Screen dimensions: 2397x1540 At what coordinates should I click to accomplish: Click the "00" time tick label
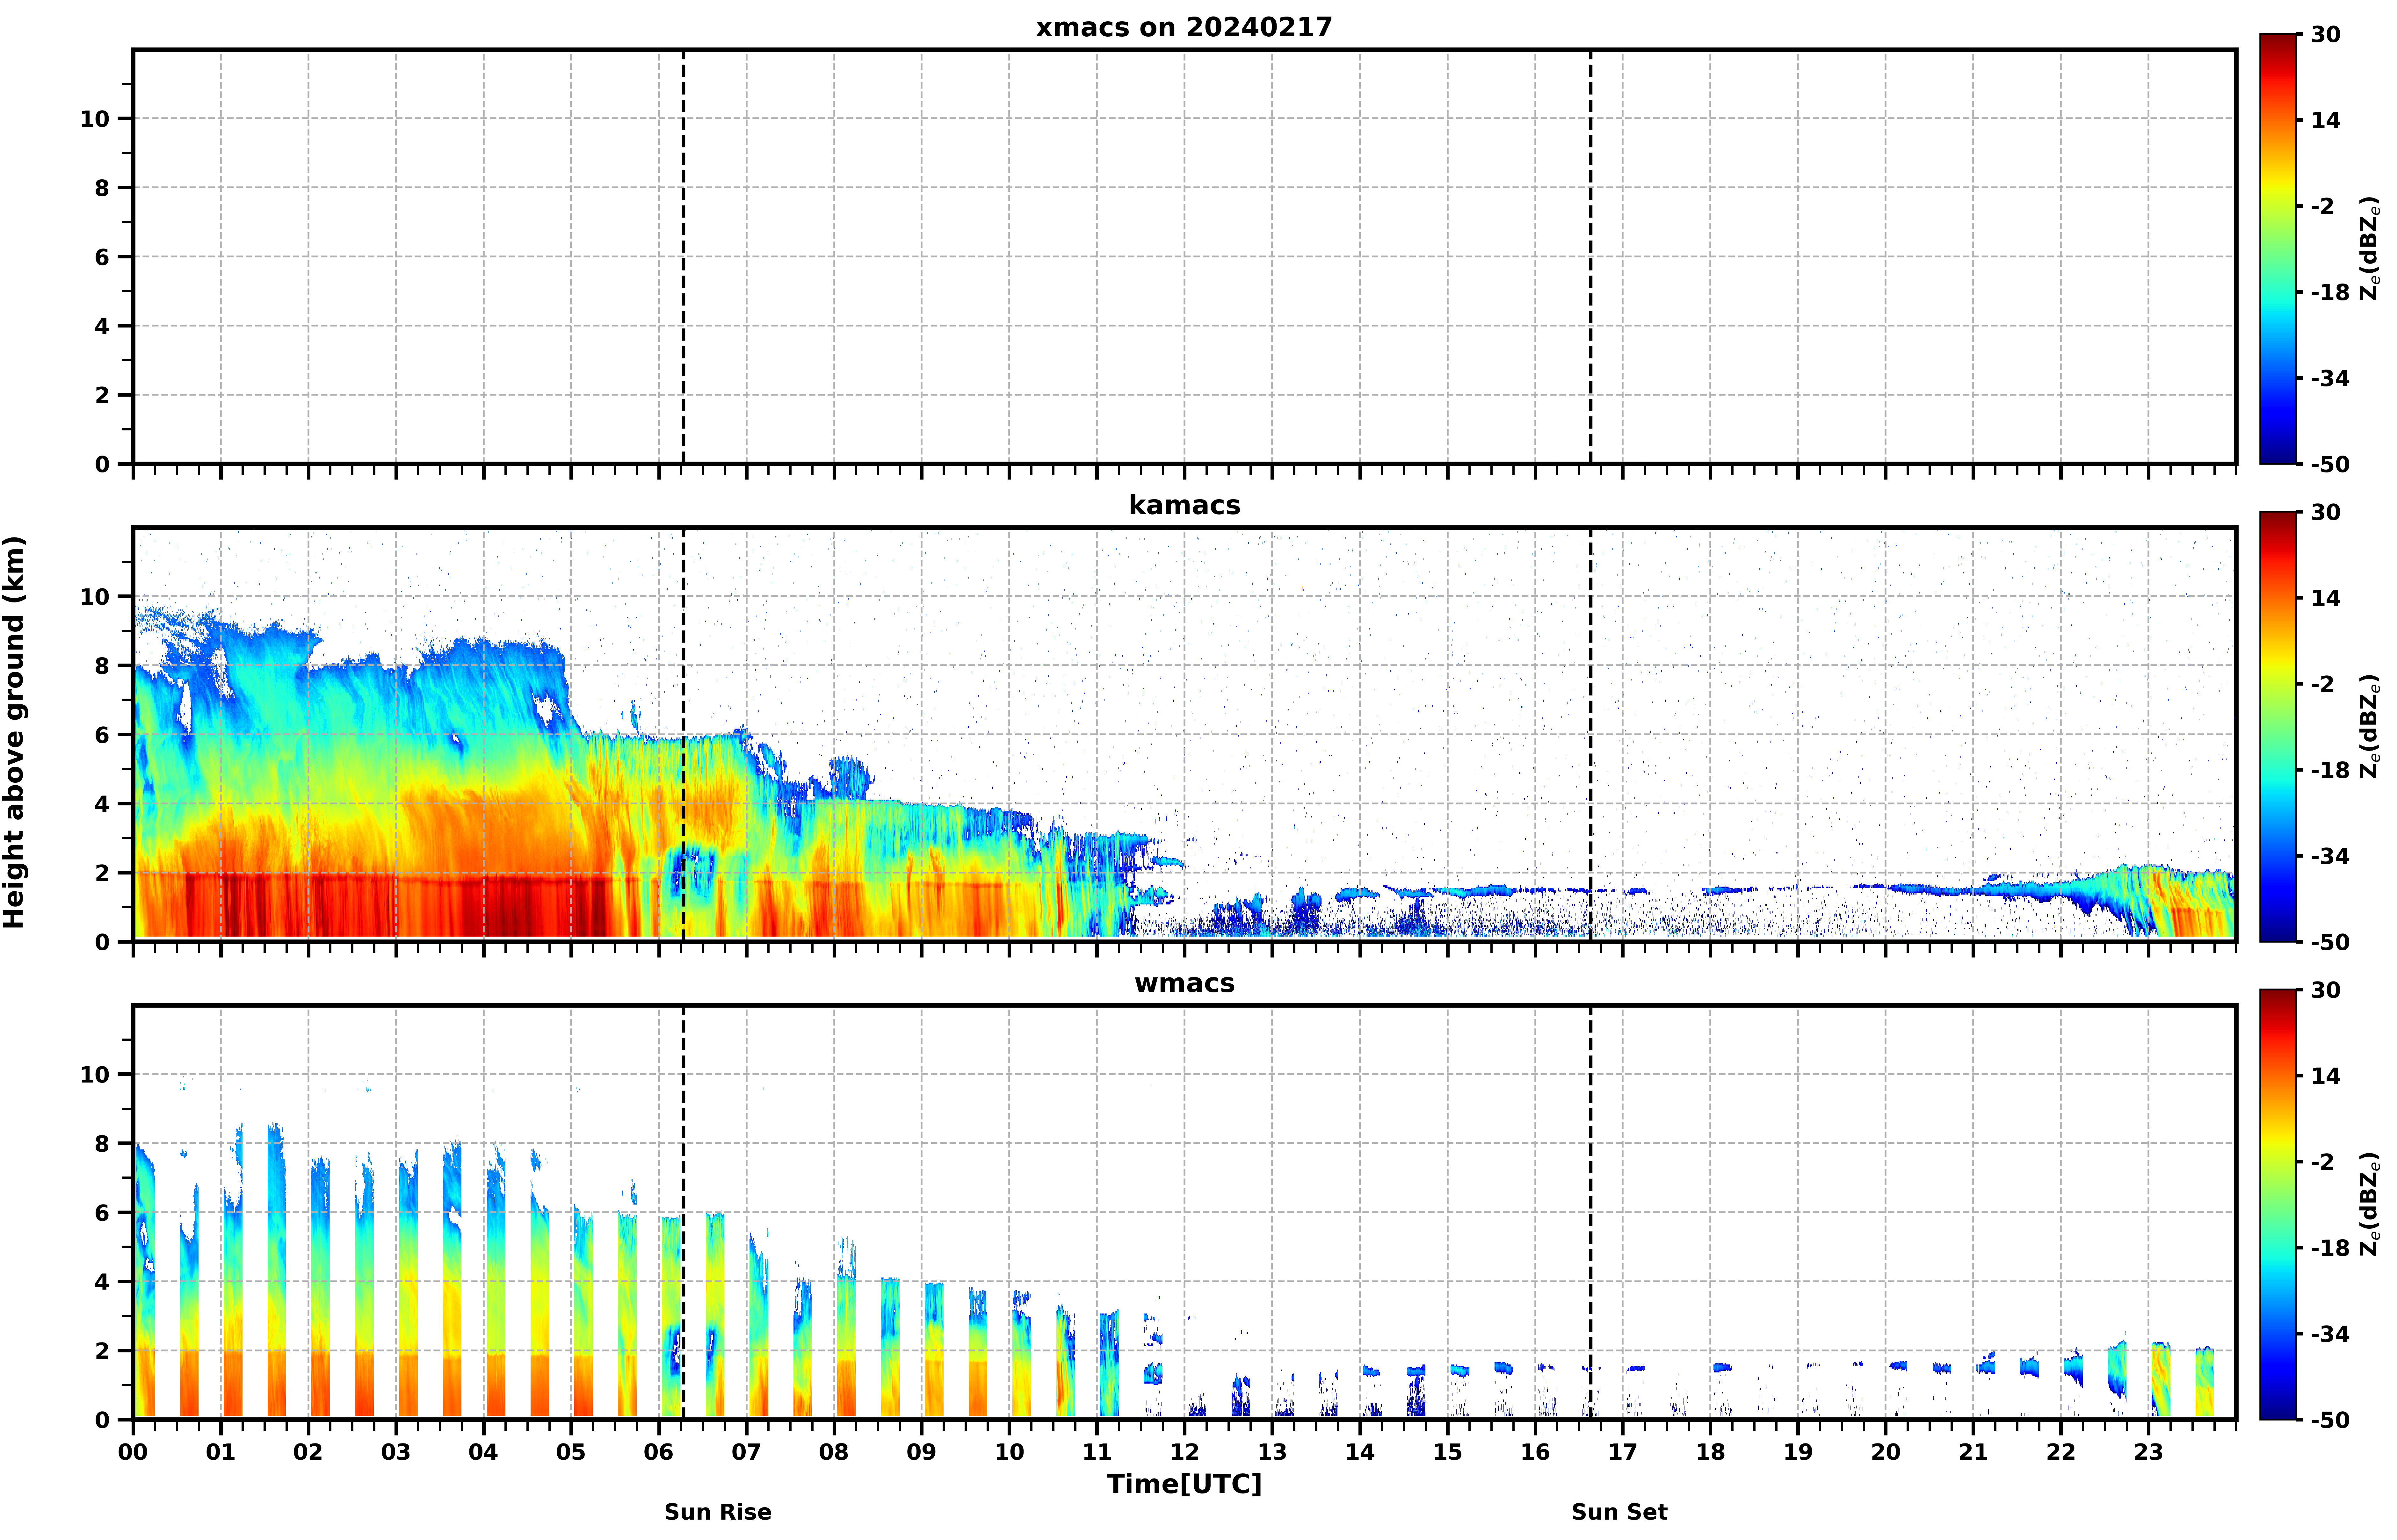point(133,1452)
